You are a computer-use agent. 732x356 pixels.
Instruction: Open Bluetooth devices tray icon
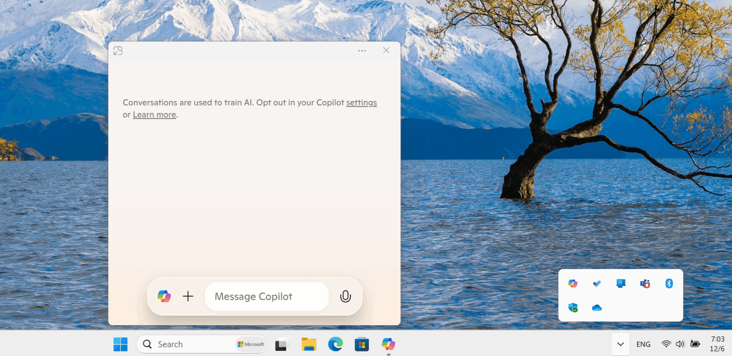coord(669,283)
